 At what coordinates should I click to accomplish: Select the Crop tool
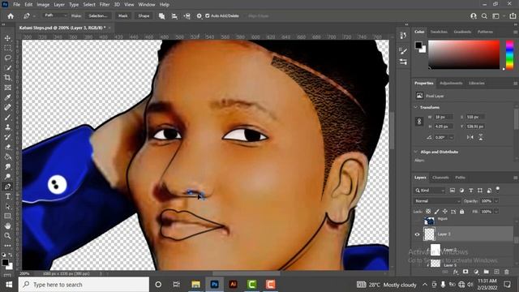coord(7,78)
